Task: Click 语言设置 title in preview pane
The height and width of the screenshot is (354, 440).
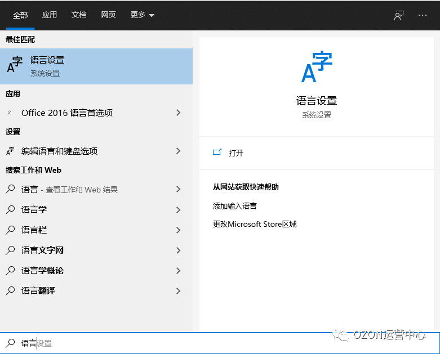Action: click(317, 101)
